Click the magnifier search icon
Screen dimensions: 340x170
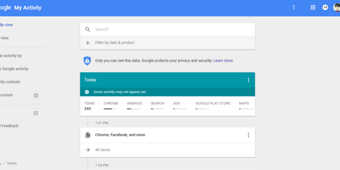87,29
